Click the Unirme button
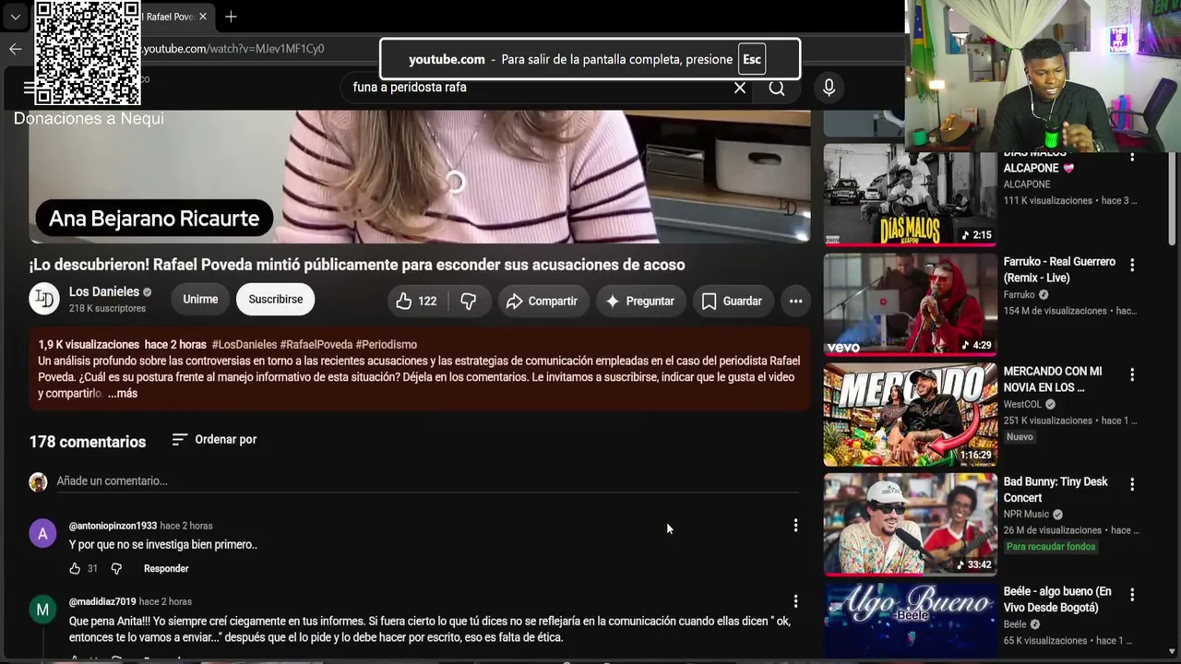This screenshot has height=664, width=1181. 200,299
